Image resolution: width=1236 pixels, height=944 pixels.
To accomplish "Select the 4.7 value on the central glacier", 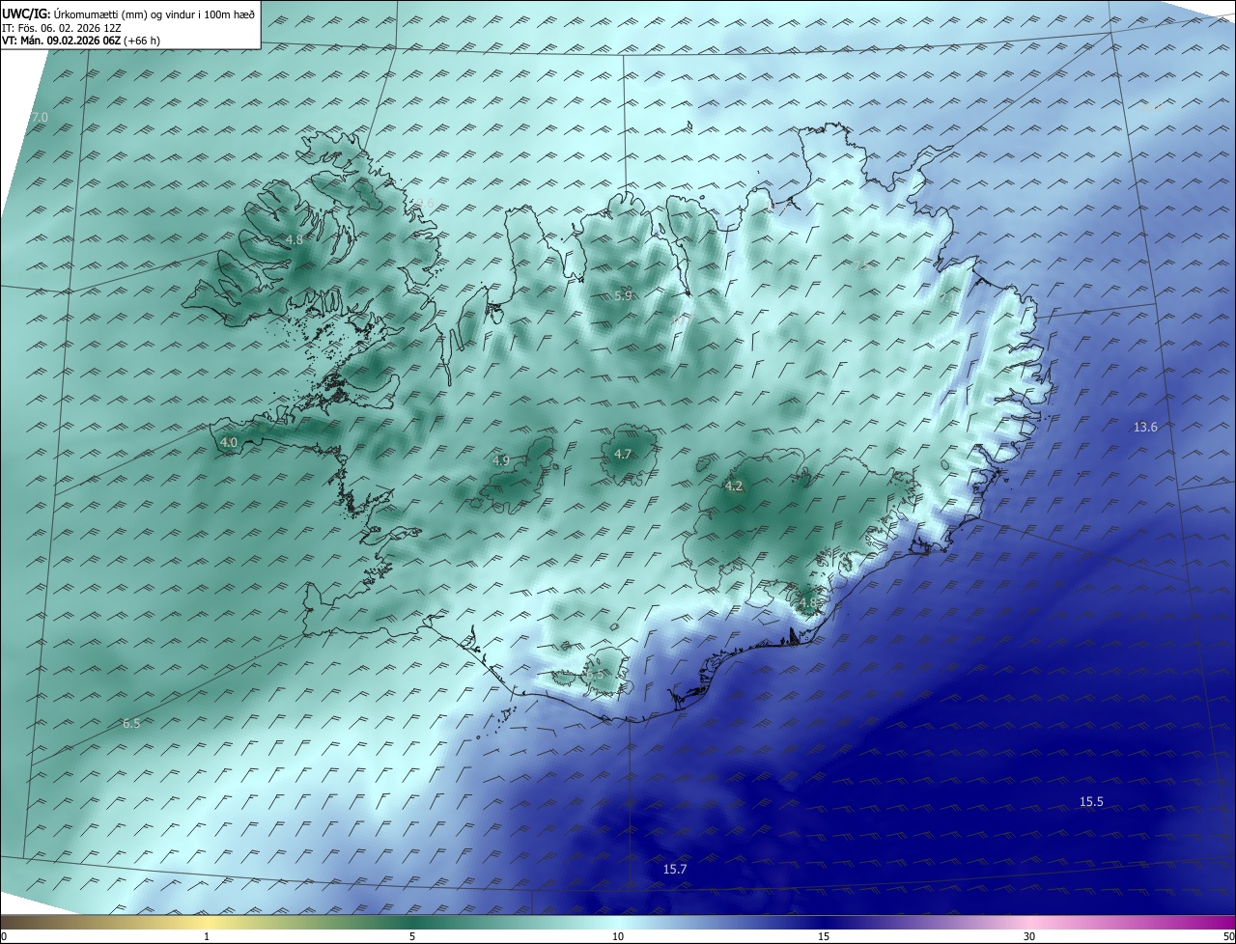I will (x=623, y=455).
